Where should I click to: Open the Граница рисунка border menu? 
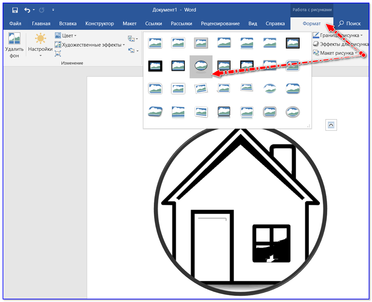click(x=338, y=35)
